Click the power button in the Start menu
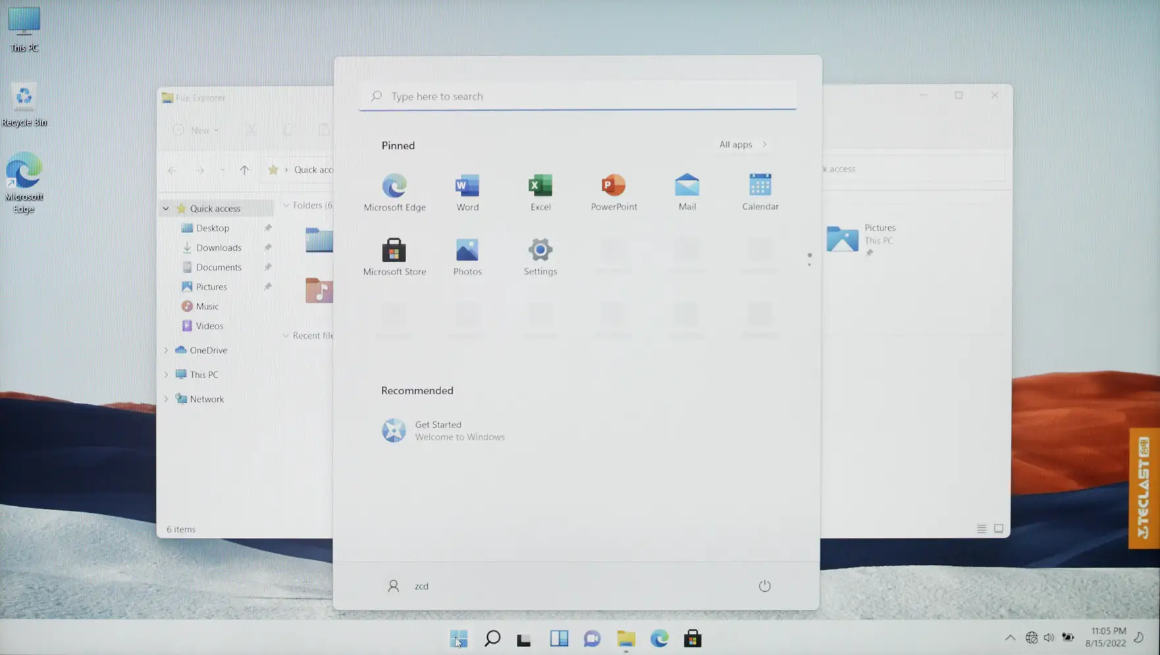 tap(764, 585)
